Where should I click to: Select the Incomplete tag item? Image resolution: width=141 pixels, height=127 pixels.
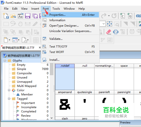[x=29, y=107]
